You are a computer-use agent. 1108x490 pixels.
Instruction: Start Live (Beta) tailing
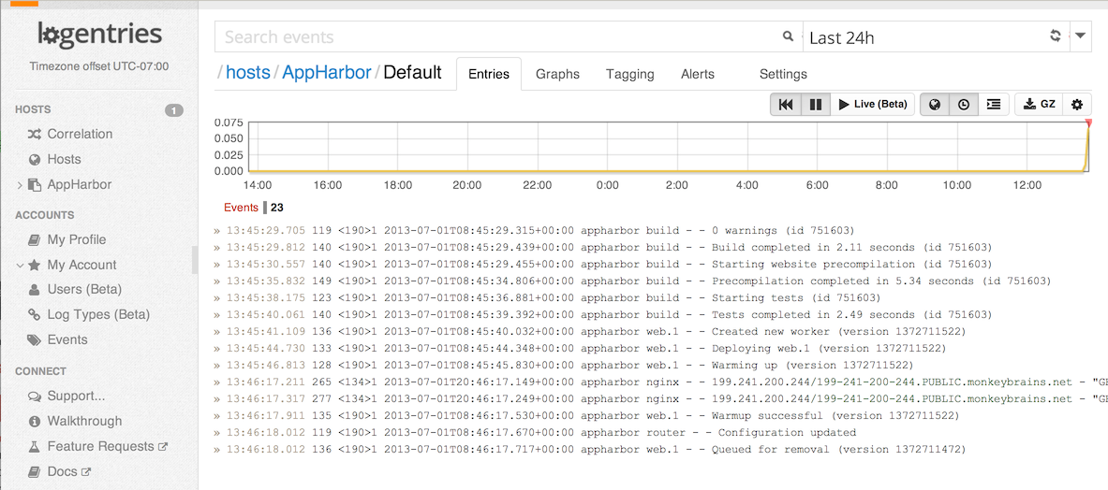point(873,105)
